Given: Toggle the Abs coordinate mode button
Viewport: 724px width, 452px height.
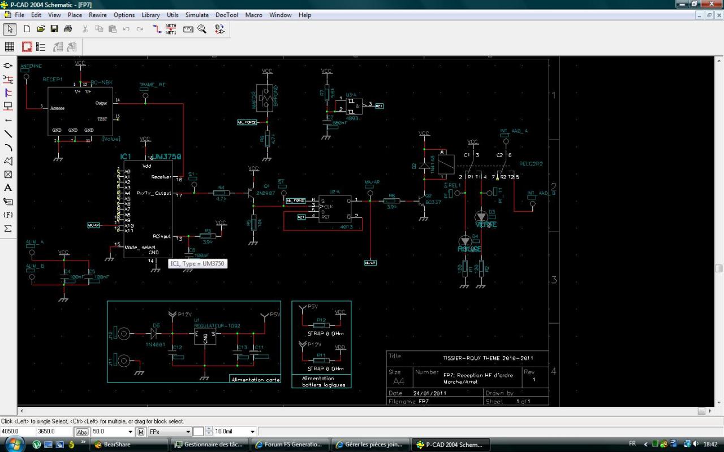Looking at the screenshot, I should click(82, 432).
